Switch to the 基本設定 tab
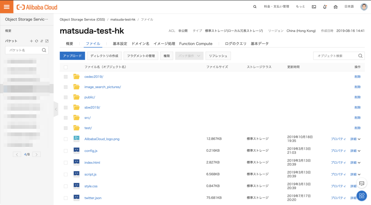The height and width of the screenshot is (205, 371). (120, 44)
